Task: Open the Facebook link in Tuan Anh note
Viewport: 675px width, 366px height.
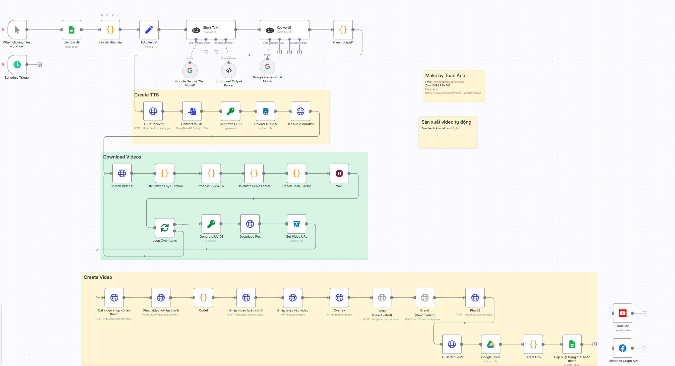Action: click(453, 93)
